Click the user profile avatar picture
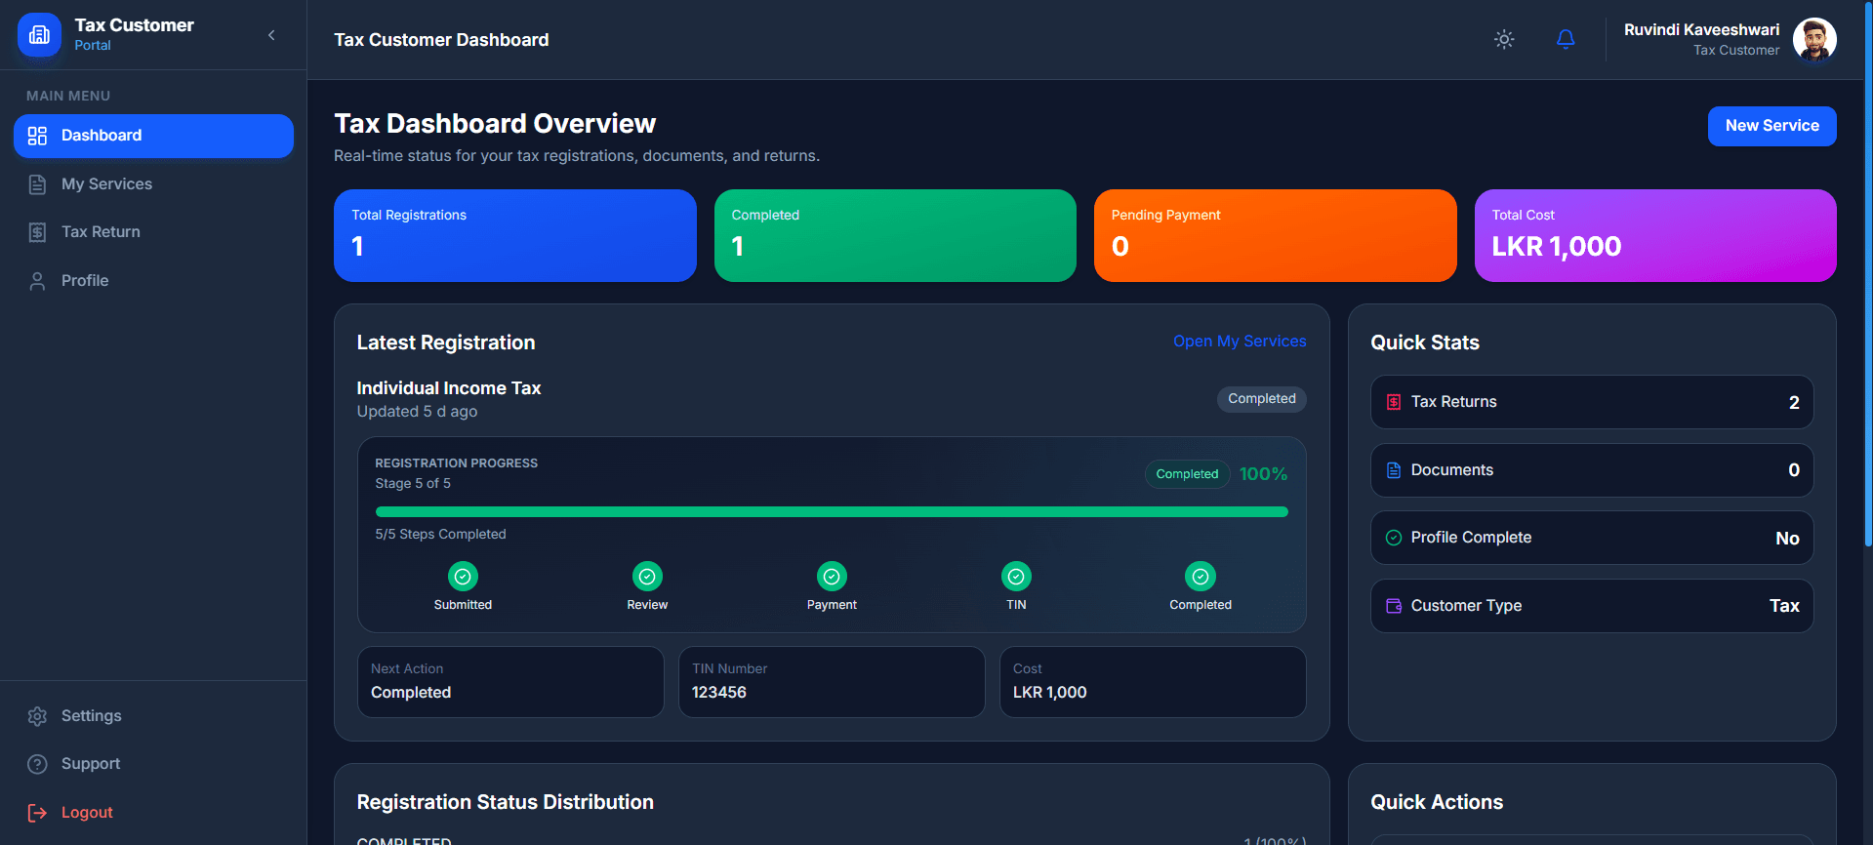Screen dimensions: 1873x845 point(1814,39)
